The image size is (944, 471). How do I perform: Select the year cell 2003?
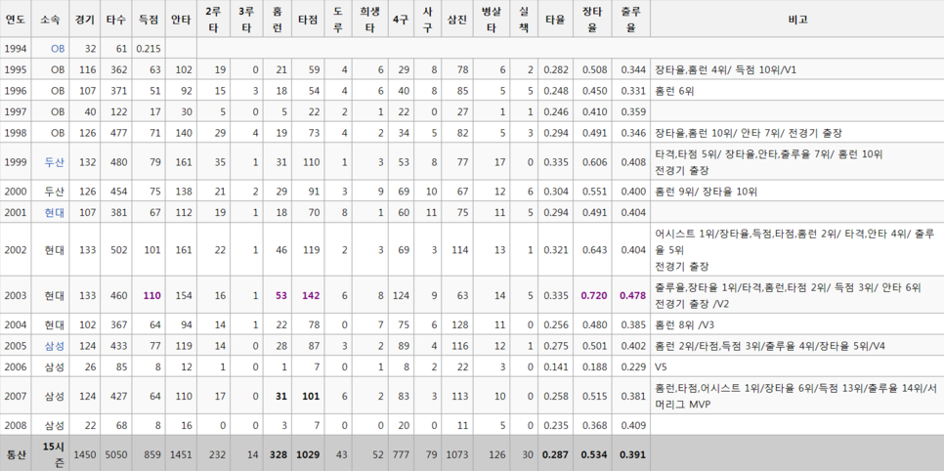coord(15,296)
